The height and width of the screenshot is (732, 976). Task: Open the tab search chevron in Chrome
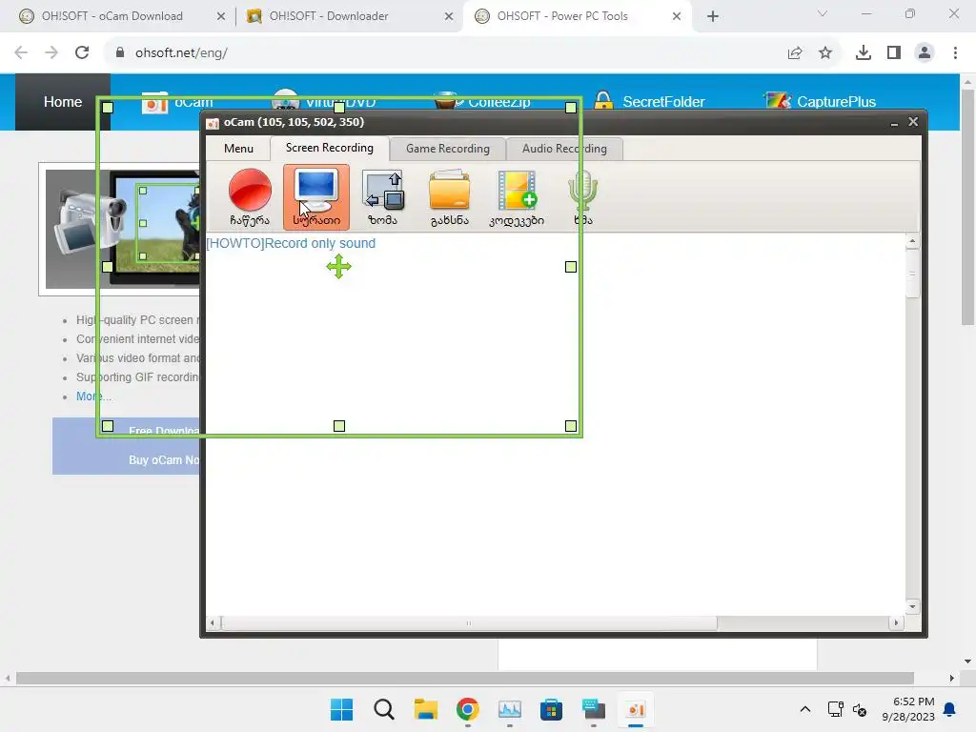tap(823, 13)
